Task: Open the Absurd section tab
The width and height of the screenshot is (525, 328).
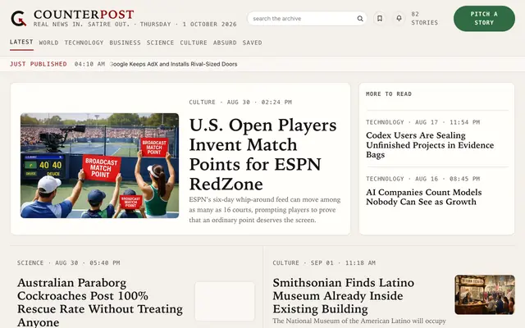Action: click(x=225, y=43)
